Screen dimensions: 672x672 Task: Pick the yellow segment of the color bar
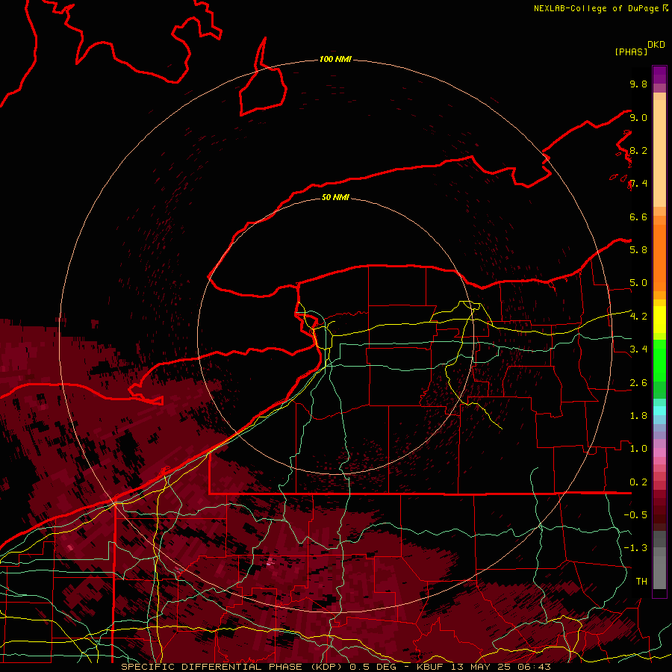point(659,320)
